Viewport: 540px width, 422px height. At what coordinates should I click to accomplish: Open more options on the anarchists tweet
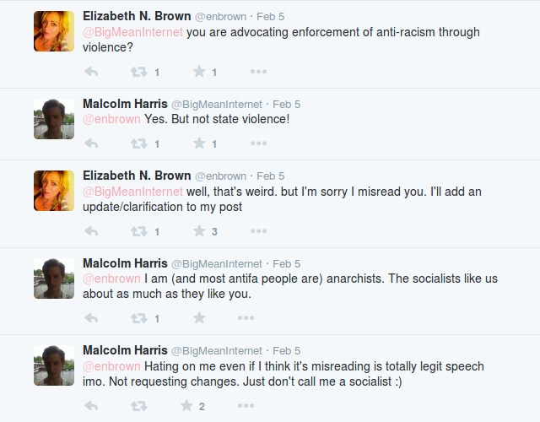pyautogui.click(x=246, y=317)
